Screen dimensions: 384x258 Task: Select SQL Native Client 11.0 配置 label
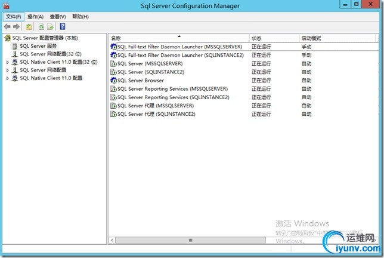click(51, 78)
